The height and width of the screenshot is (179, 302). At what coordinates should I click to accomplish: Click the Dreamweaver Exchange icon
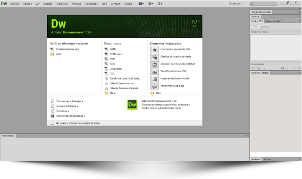click(x=52, y=116)
